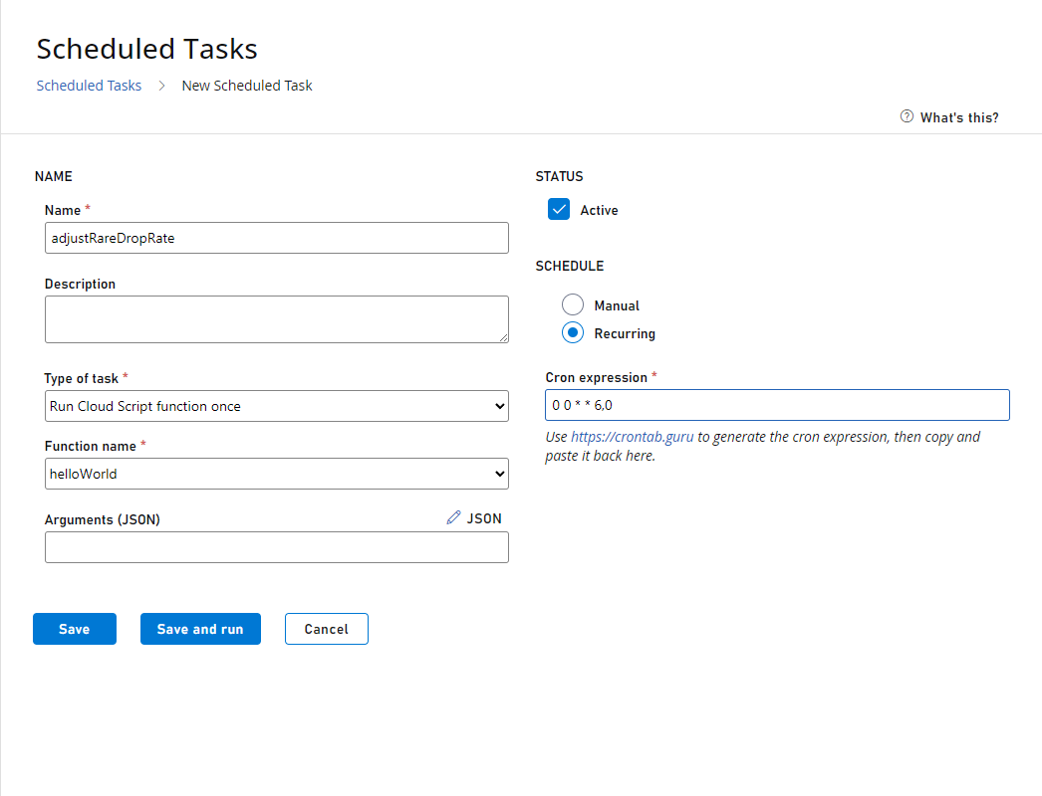Click the What's this help icon
Screen dimensions: 1042x796
tap(907, 116)
